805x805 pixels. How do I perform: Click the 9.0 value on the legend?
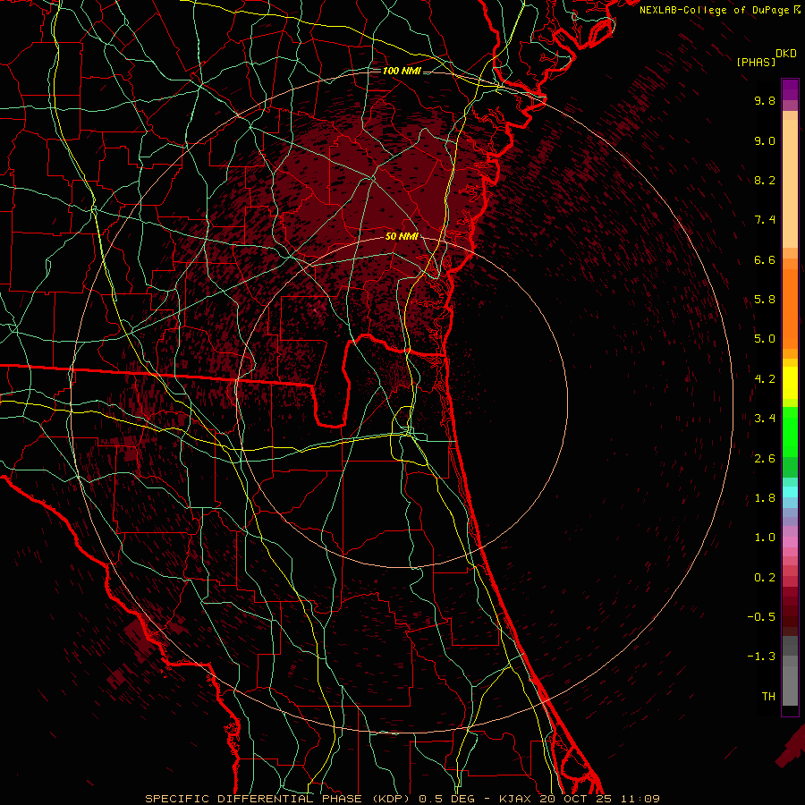765,140
